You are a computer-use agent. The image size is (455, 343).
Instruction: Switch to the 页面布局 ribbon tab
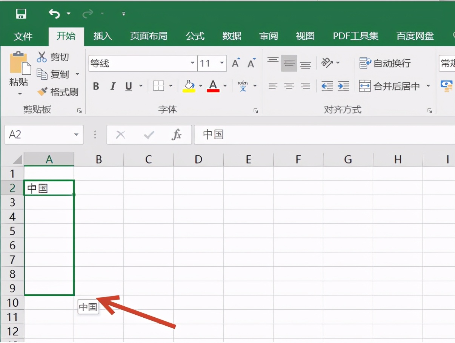pyautogui.click(x=149, y=36)
